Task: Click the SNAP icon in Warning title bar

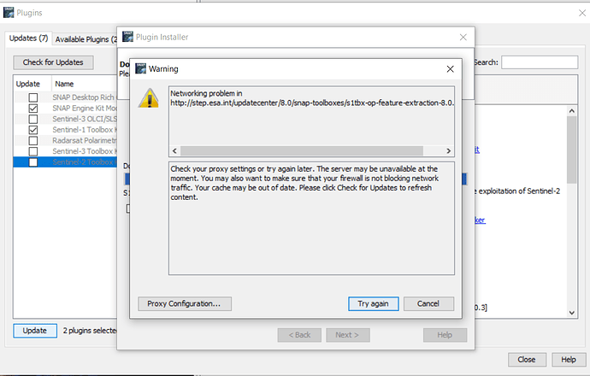Action: coord(140,68)
